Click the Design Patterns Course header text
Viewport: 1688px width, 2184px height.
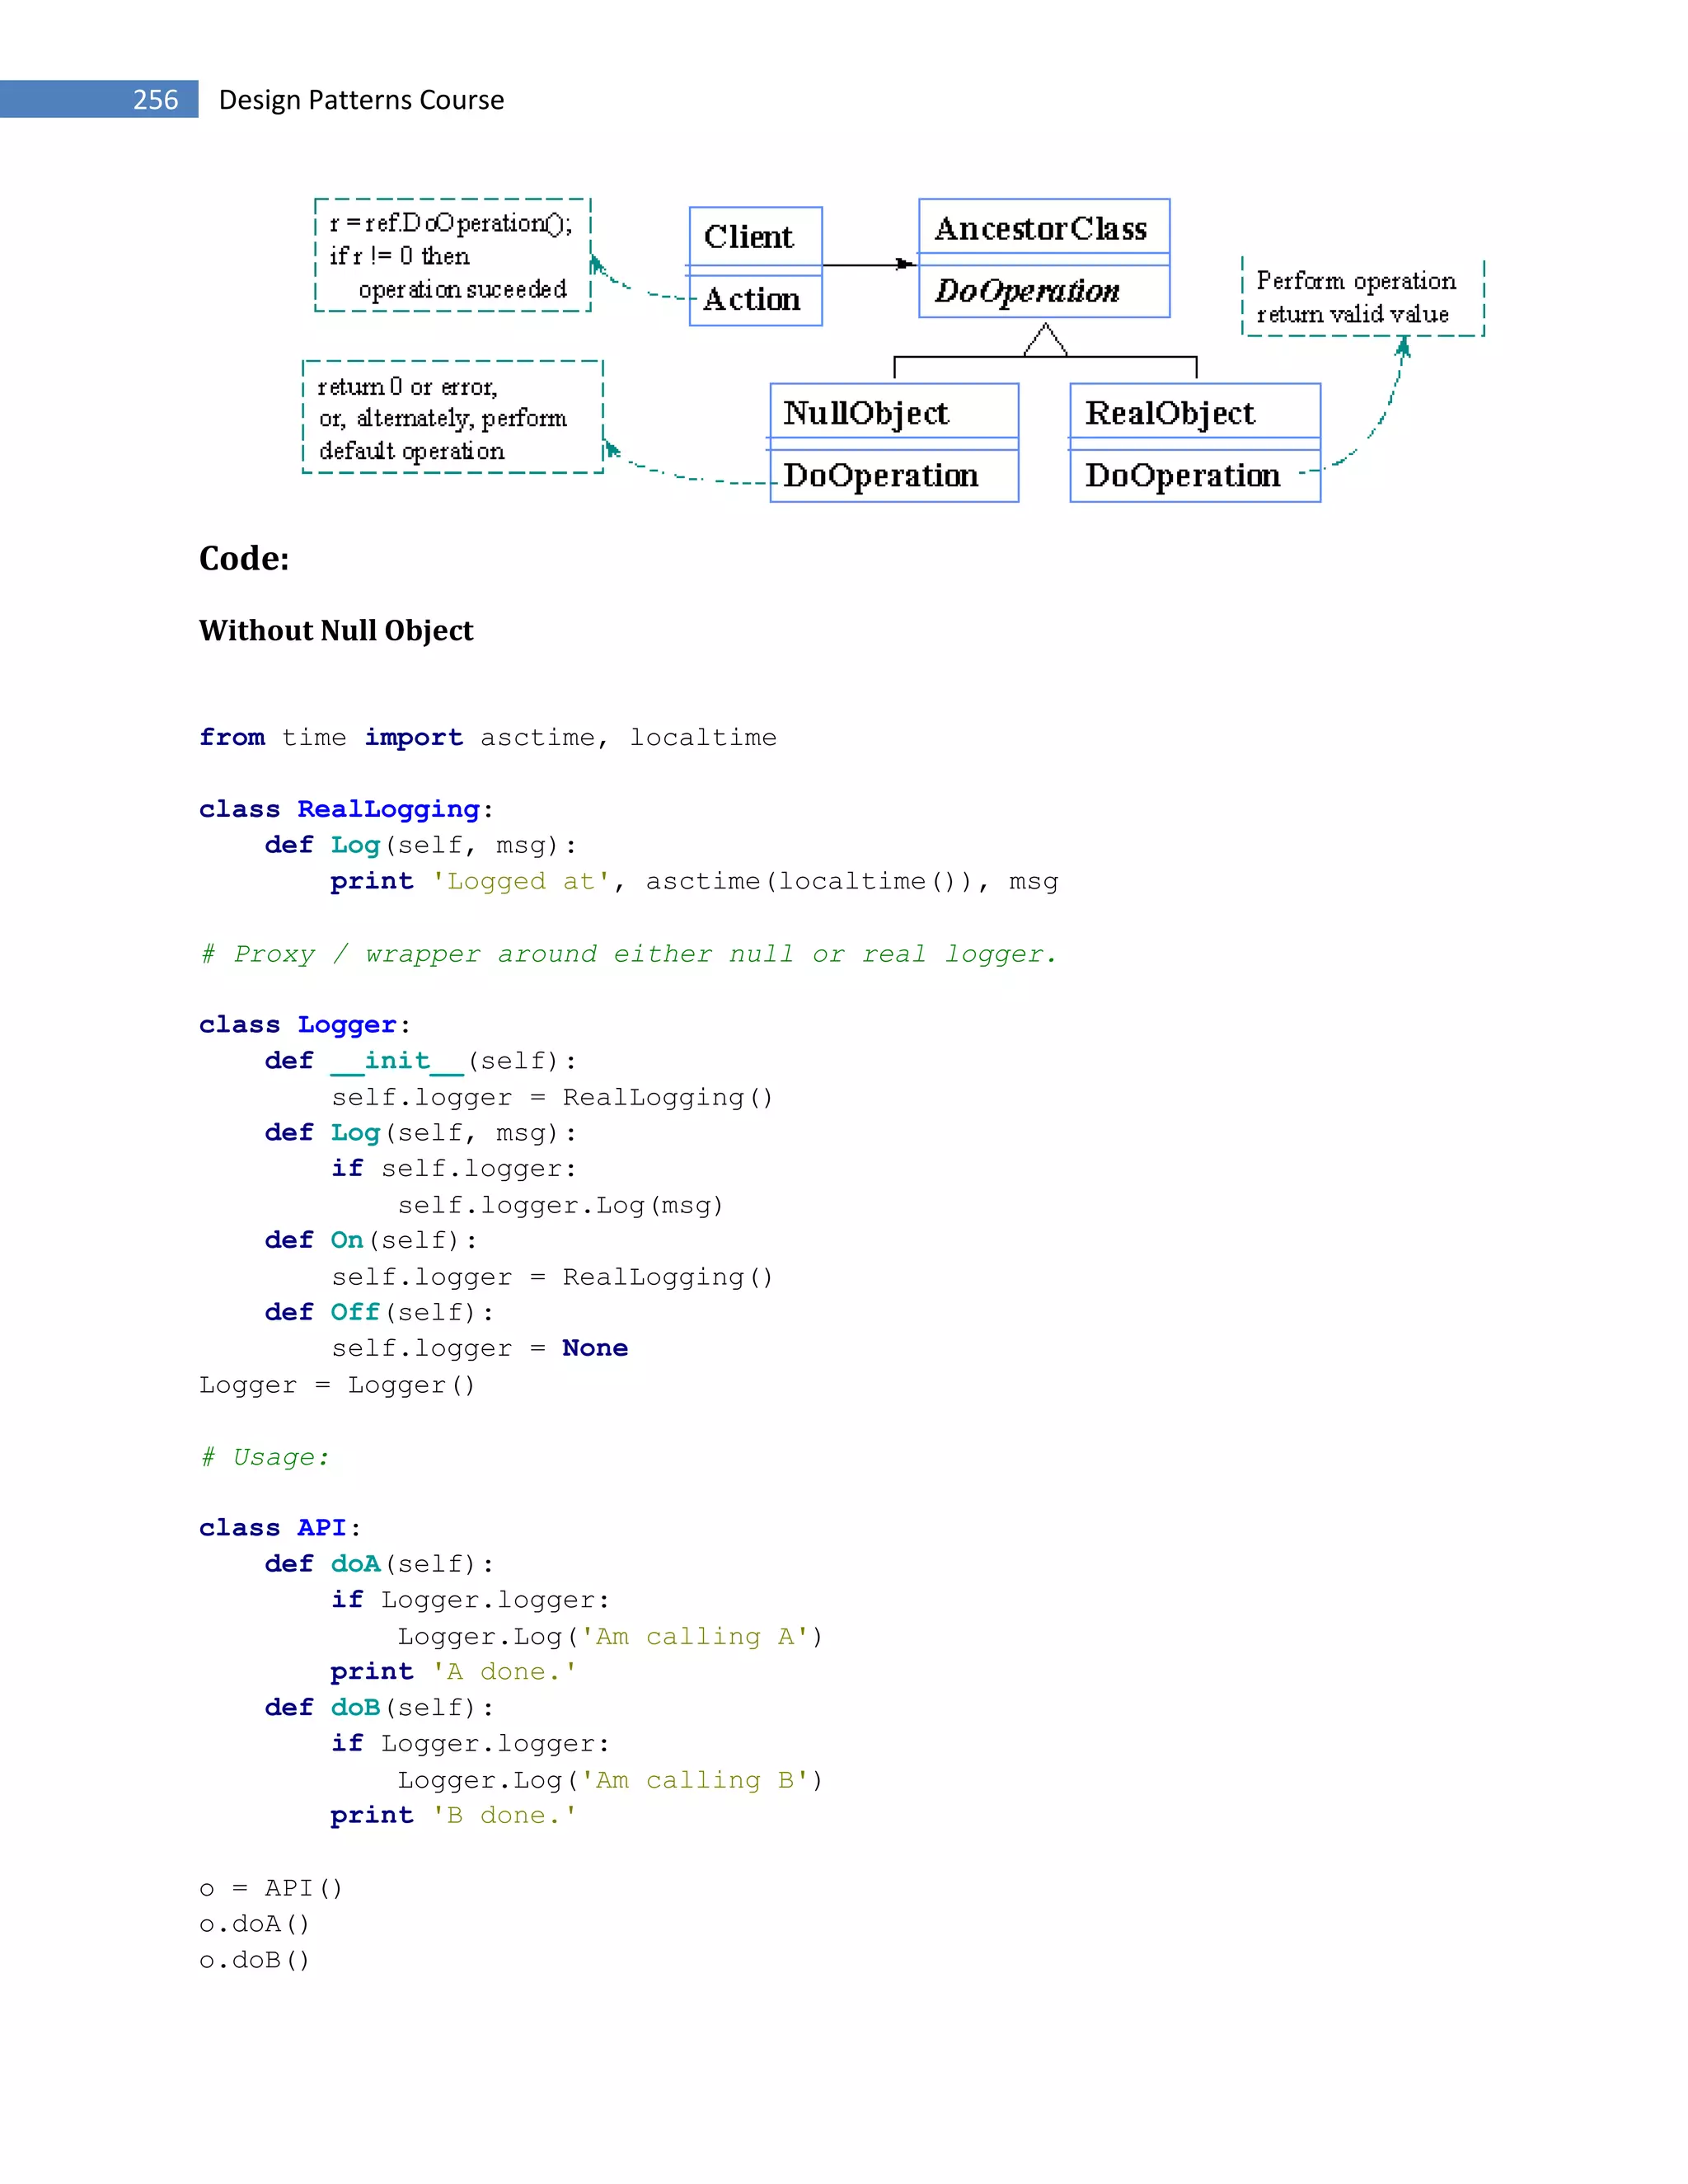[361, 100]
